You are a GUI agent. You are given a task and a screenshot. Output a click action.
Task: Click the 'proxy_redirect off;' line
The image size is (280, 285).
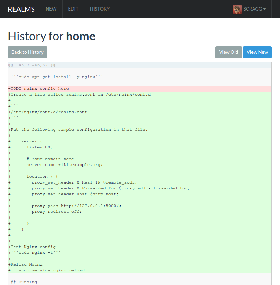coord(140,212)
